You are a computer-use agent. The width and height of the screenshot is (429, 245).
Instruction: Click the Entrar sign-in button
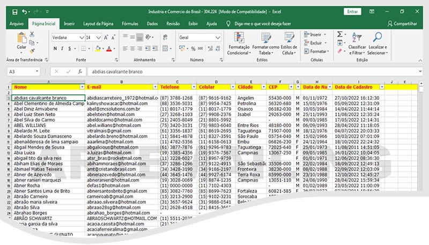(x=352, y=11)
